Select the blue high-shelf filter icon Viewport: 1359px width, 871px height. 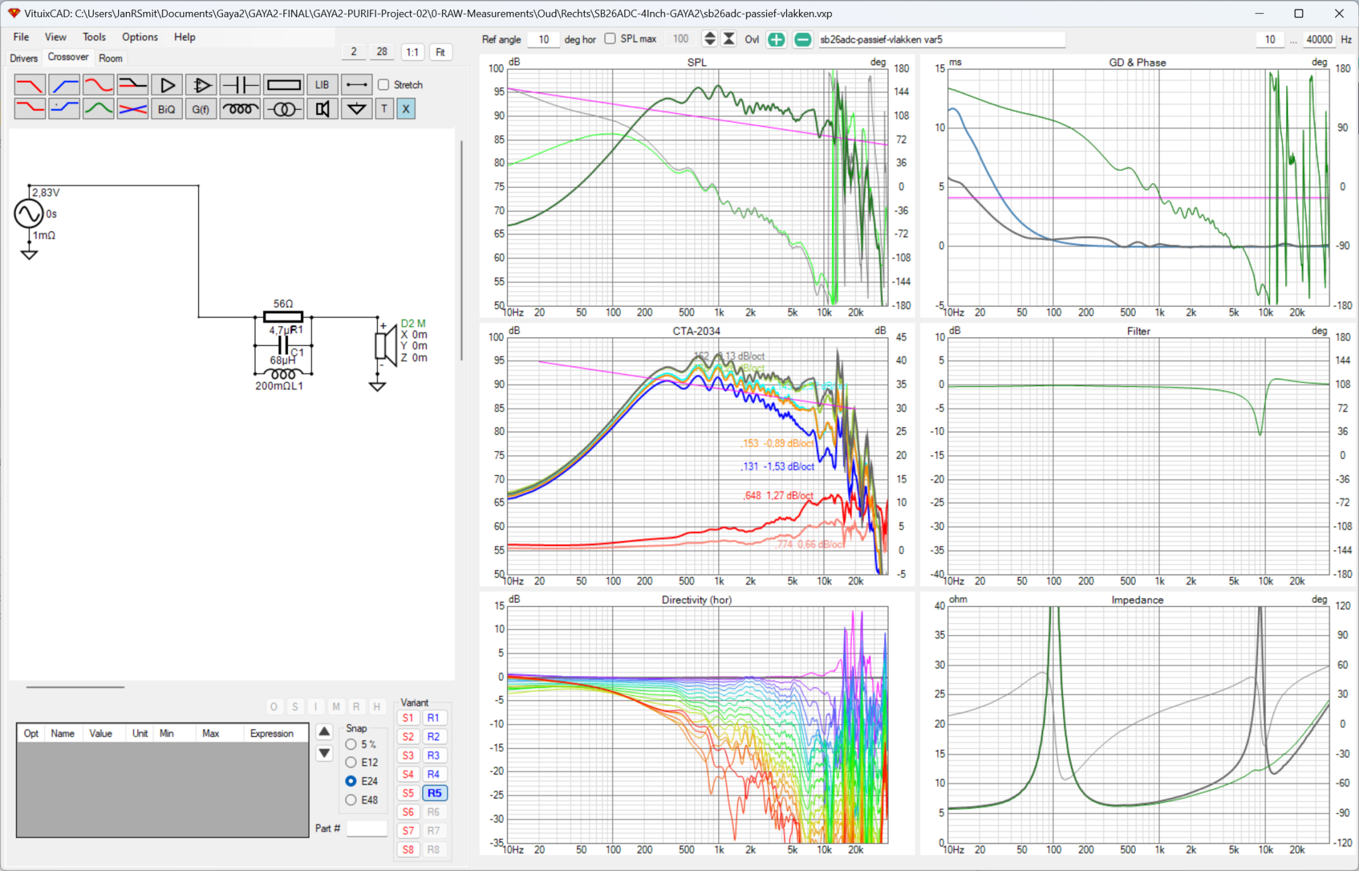(x=64, y=109)
